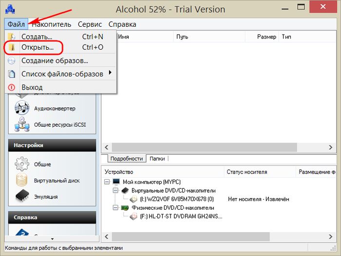Viewport: 341px width, 256px height.
Task: Click the Audio converter icon in sidebar
Action: click(22, 108)
